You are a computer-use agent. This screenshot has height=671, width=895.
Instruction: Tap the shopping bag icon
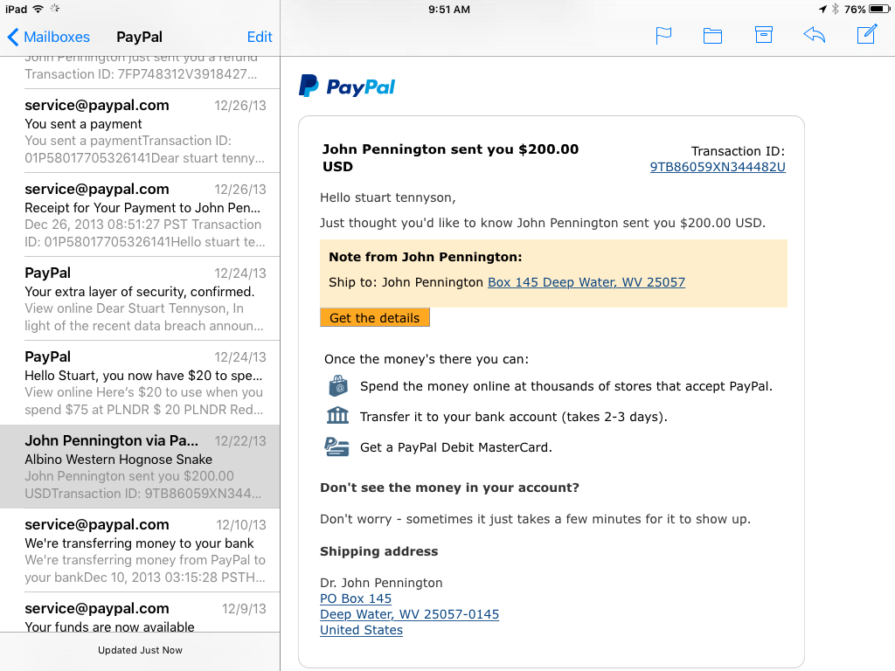tap(338, 385)
